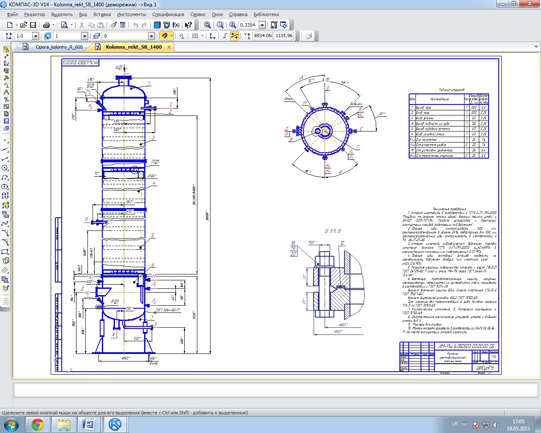
Task: Open print preview icon
Action: coord(64,25)
